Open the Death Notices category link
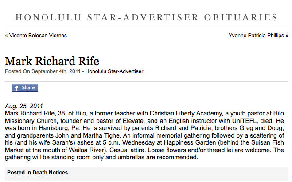 point(50,173)
